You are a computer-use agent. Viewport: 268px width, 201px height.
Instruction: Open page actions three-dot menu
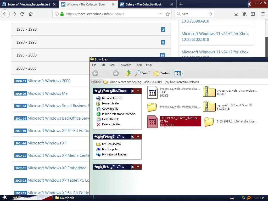(160, 14)
